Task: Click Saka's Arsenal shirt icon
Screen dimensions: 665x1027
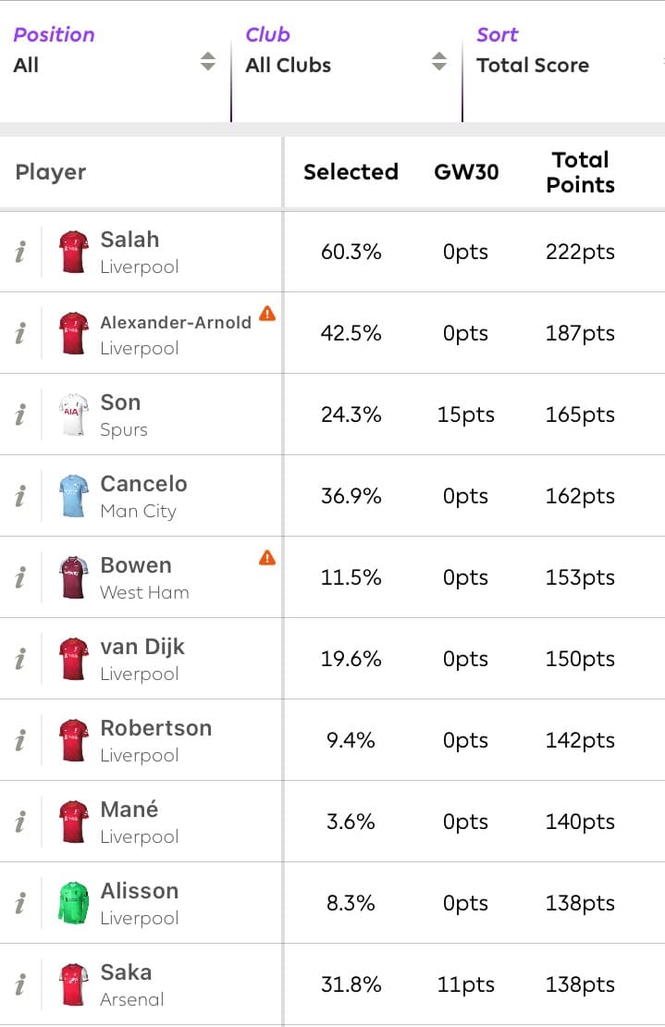Action: tap(73, 984)
